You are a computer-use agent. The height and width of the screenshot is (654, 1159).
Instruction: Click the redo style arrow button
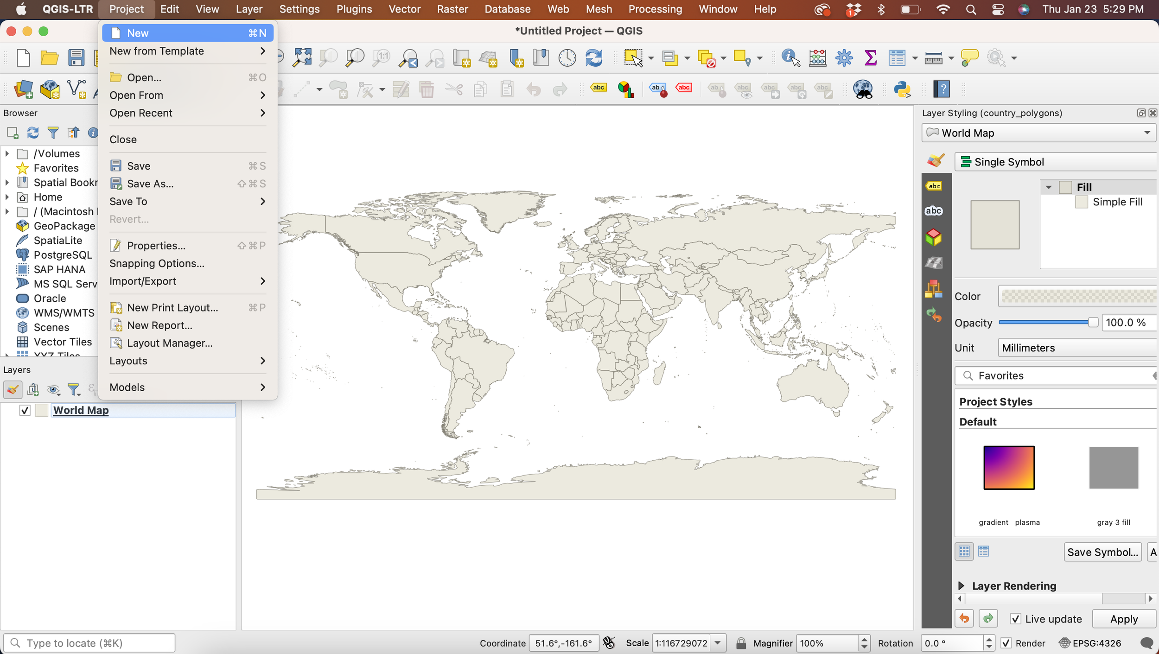[988, 619]
